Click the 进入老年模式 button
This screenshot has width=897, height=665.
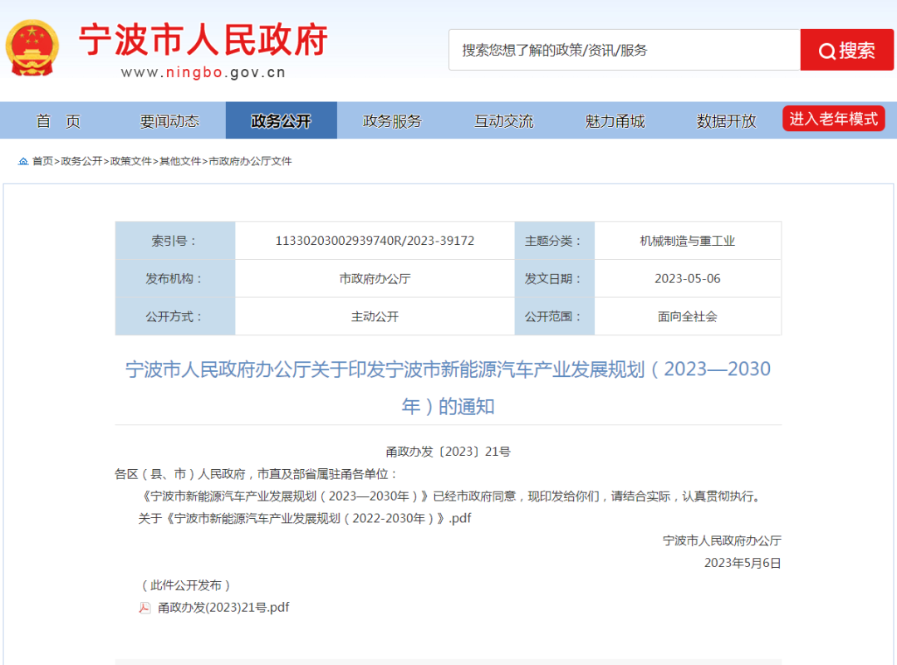tap(833, 118)
